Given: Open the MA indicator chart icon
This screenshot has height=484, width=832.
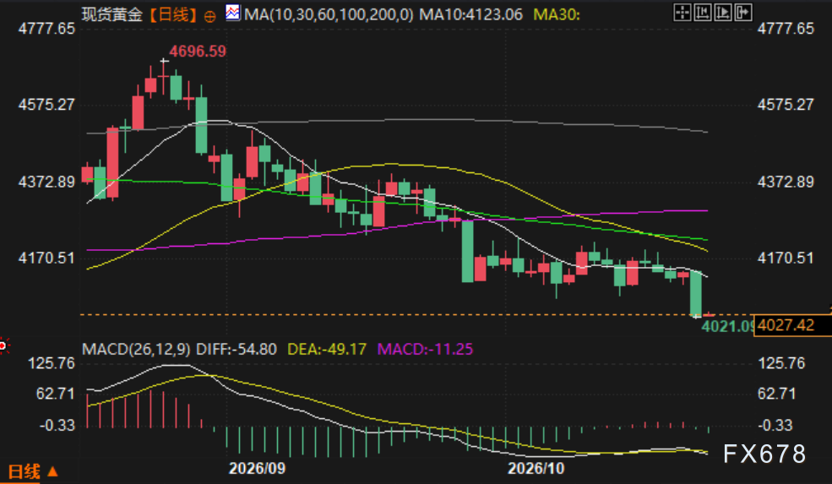Looking at the screenshot, I should click(232, 13).
